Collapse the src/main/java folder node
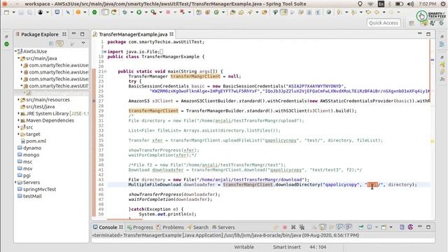The width and height of the screenshot is (448, 252). [19, 58]
